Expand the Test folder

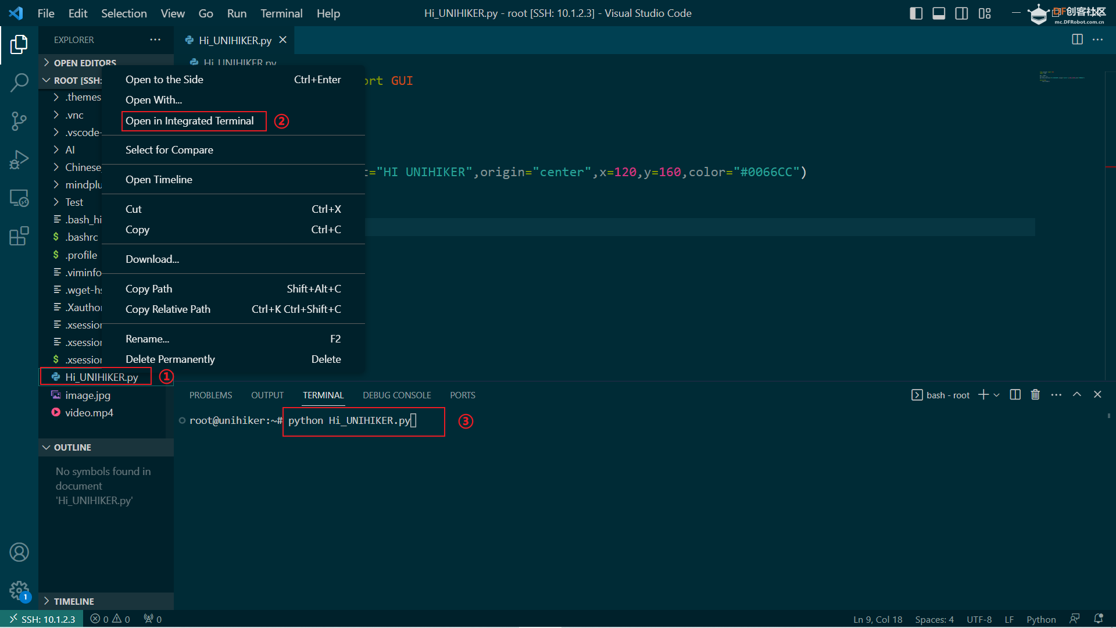click(69, 202)
